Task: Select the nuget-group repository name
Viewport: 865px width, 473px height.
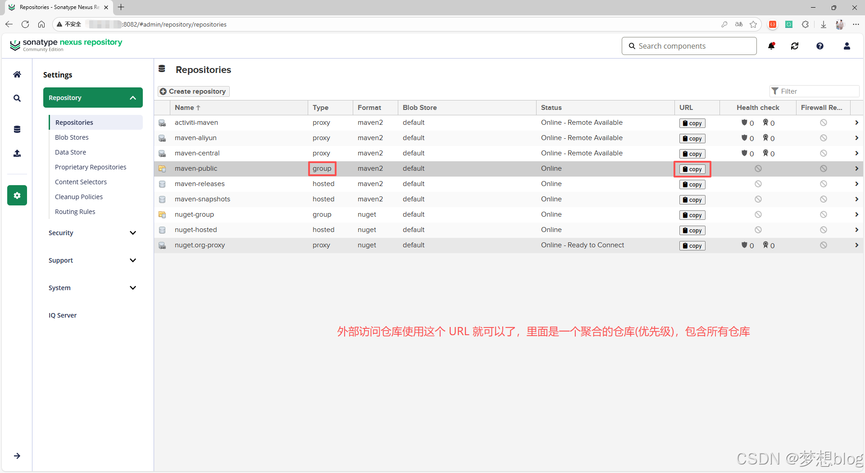Action: tap(194, 214)
